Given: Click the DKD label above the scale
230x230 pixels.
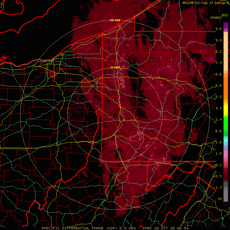Looking at the screenshot, I should (x=224, y=15).
